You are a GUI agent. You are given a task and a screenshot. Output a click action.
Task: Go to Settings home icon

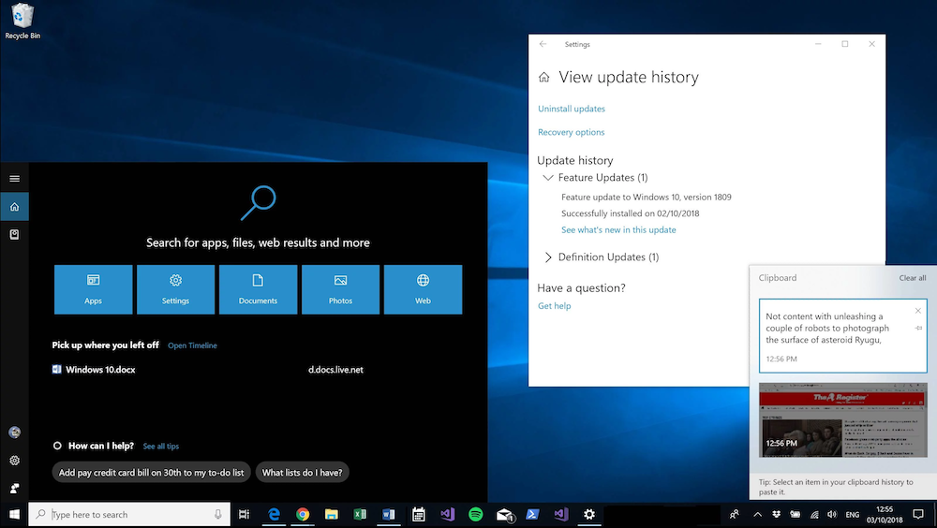pos(543,77)
